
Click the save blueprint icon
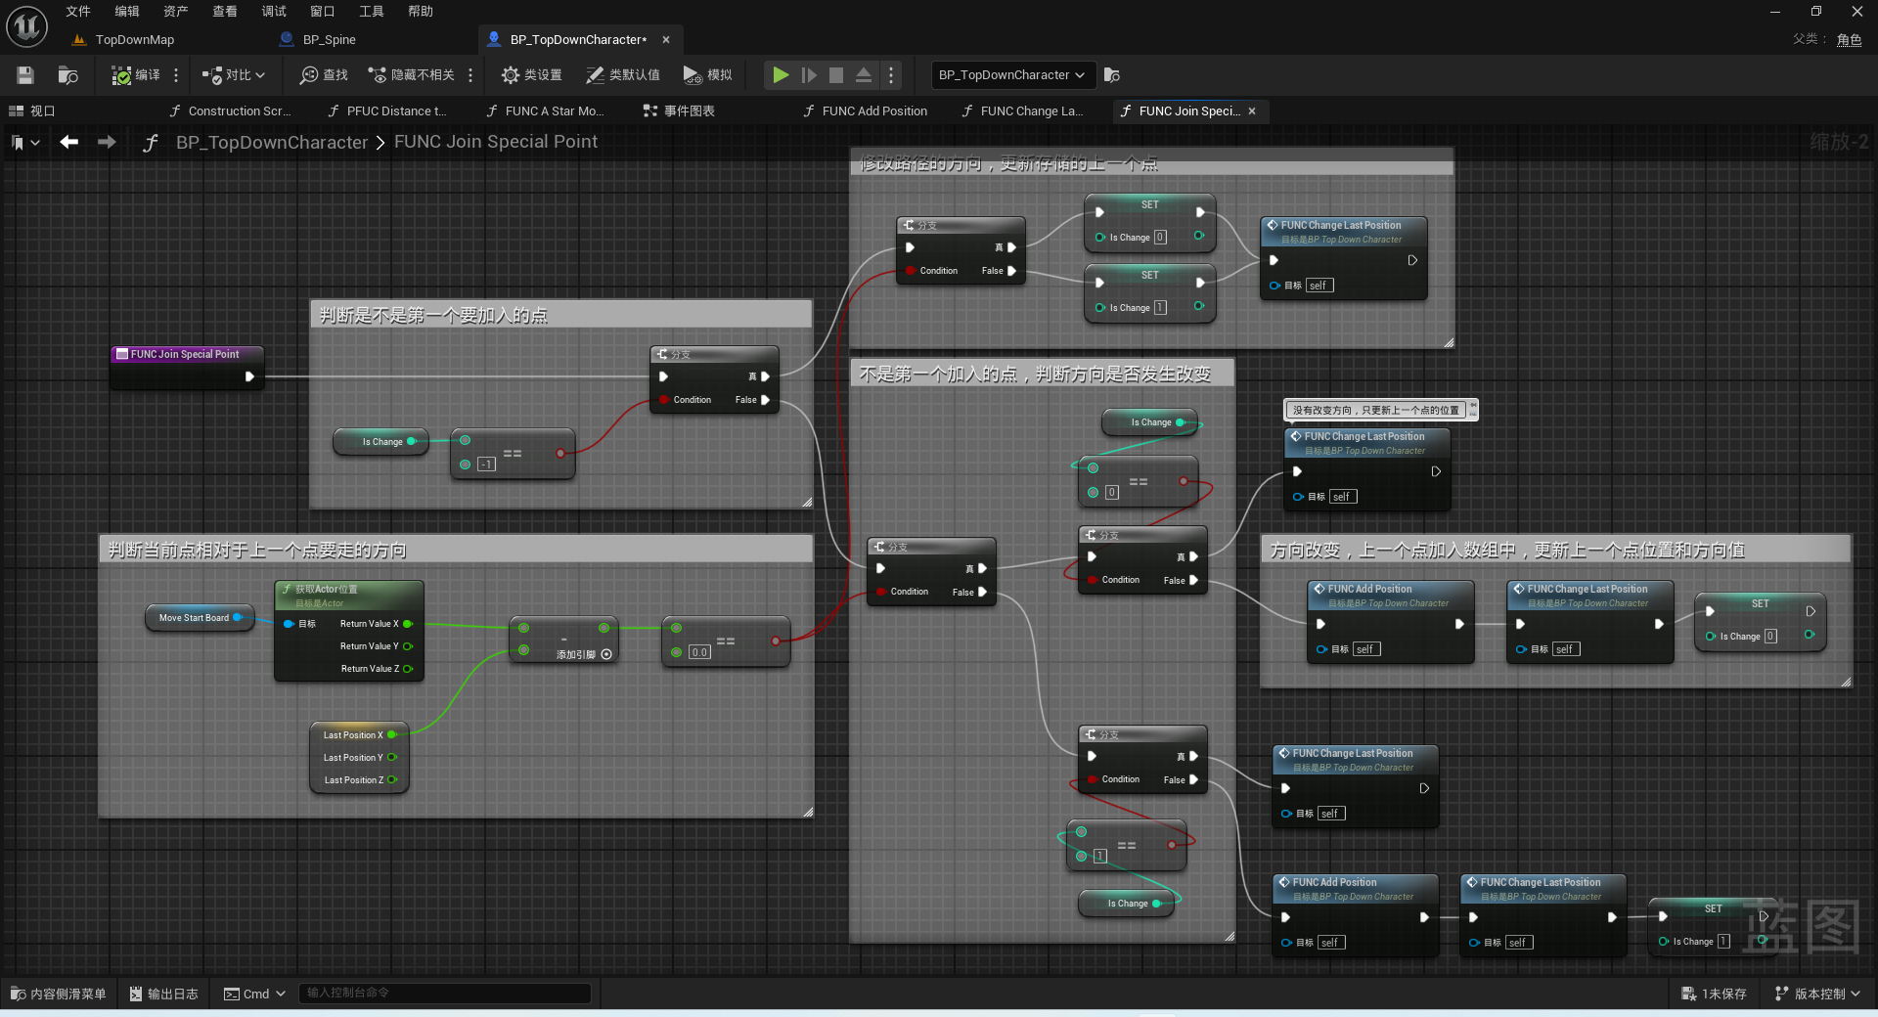[x=25, y=75]
